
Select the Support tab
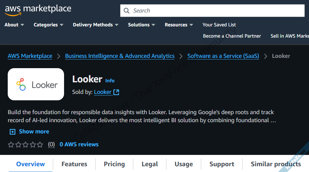[222, 164]
